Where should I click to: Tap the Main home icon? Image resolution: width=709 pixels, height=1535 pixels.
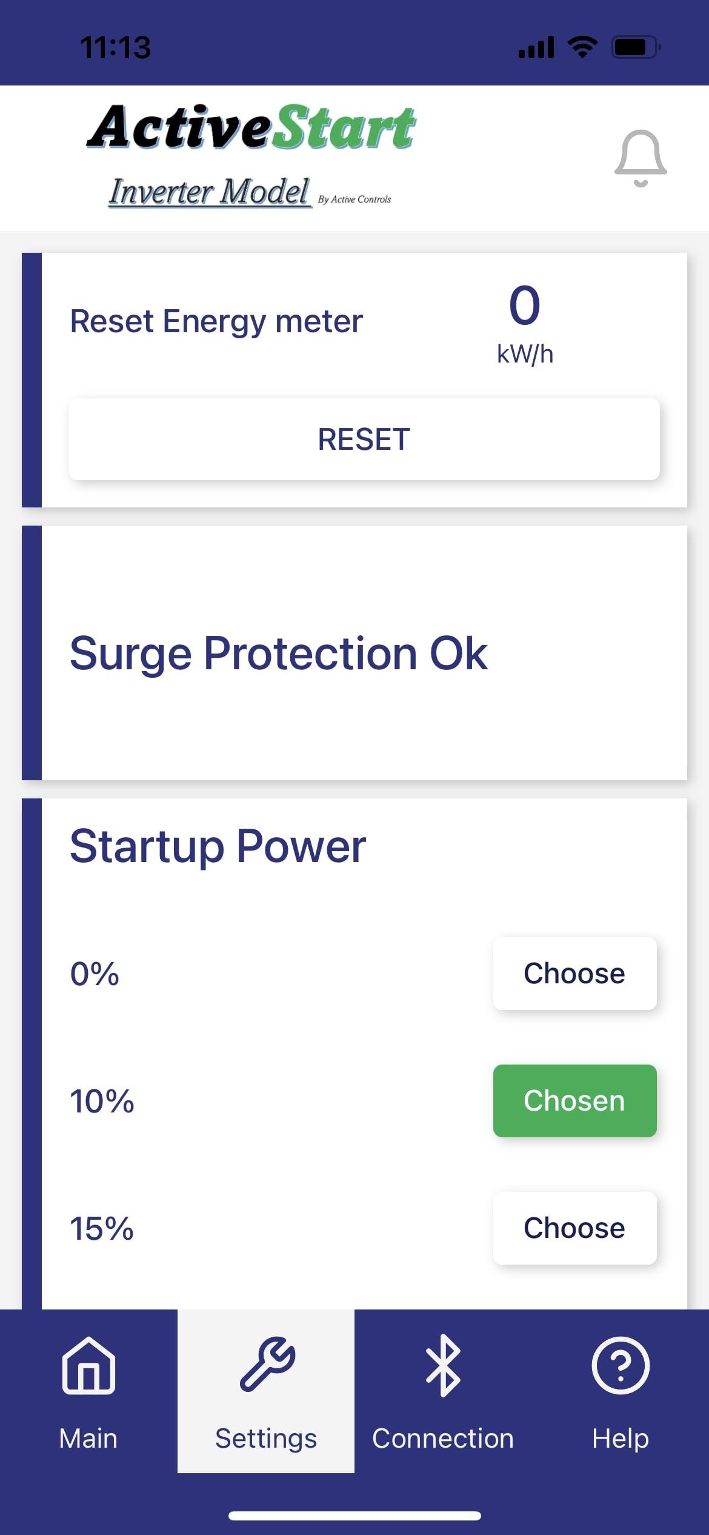pos(88,1365)
